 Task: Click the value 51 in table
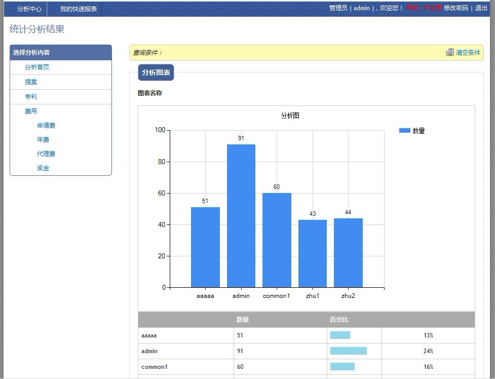point(240,335)
